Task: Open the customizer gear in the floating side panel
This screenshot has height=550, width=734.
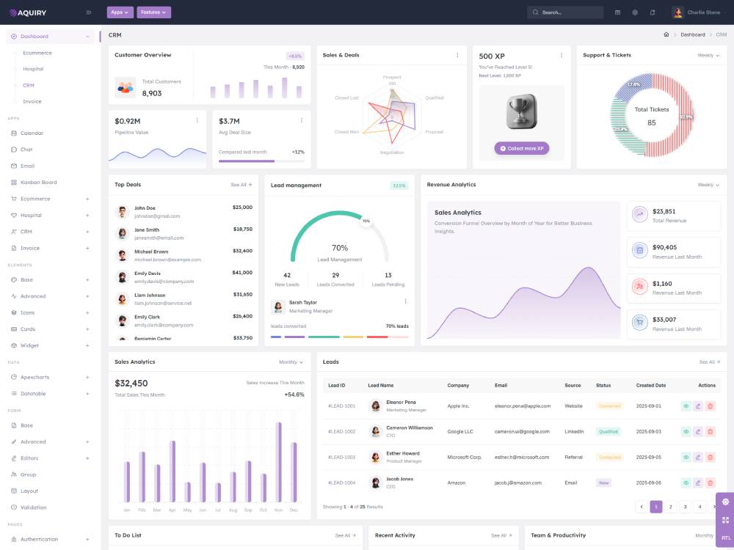Action: click(x=725, y=502)
